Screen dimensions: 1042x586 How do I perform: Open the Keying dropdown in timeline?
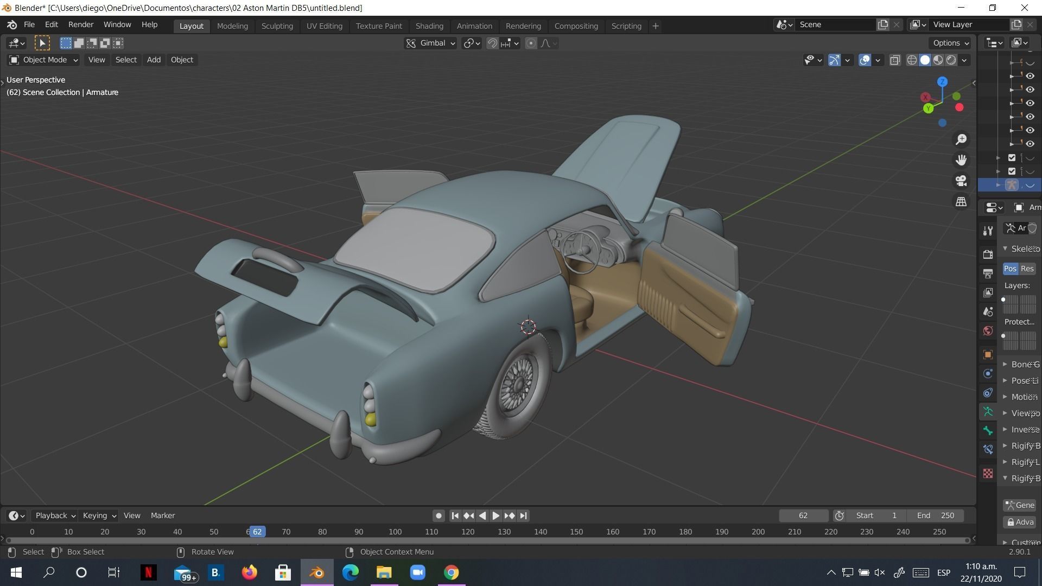click(x=99, y=515)
